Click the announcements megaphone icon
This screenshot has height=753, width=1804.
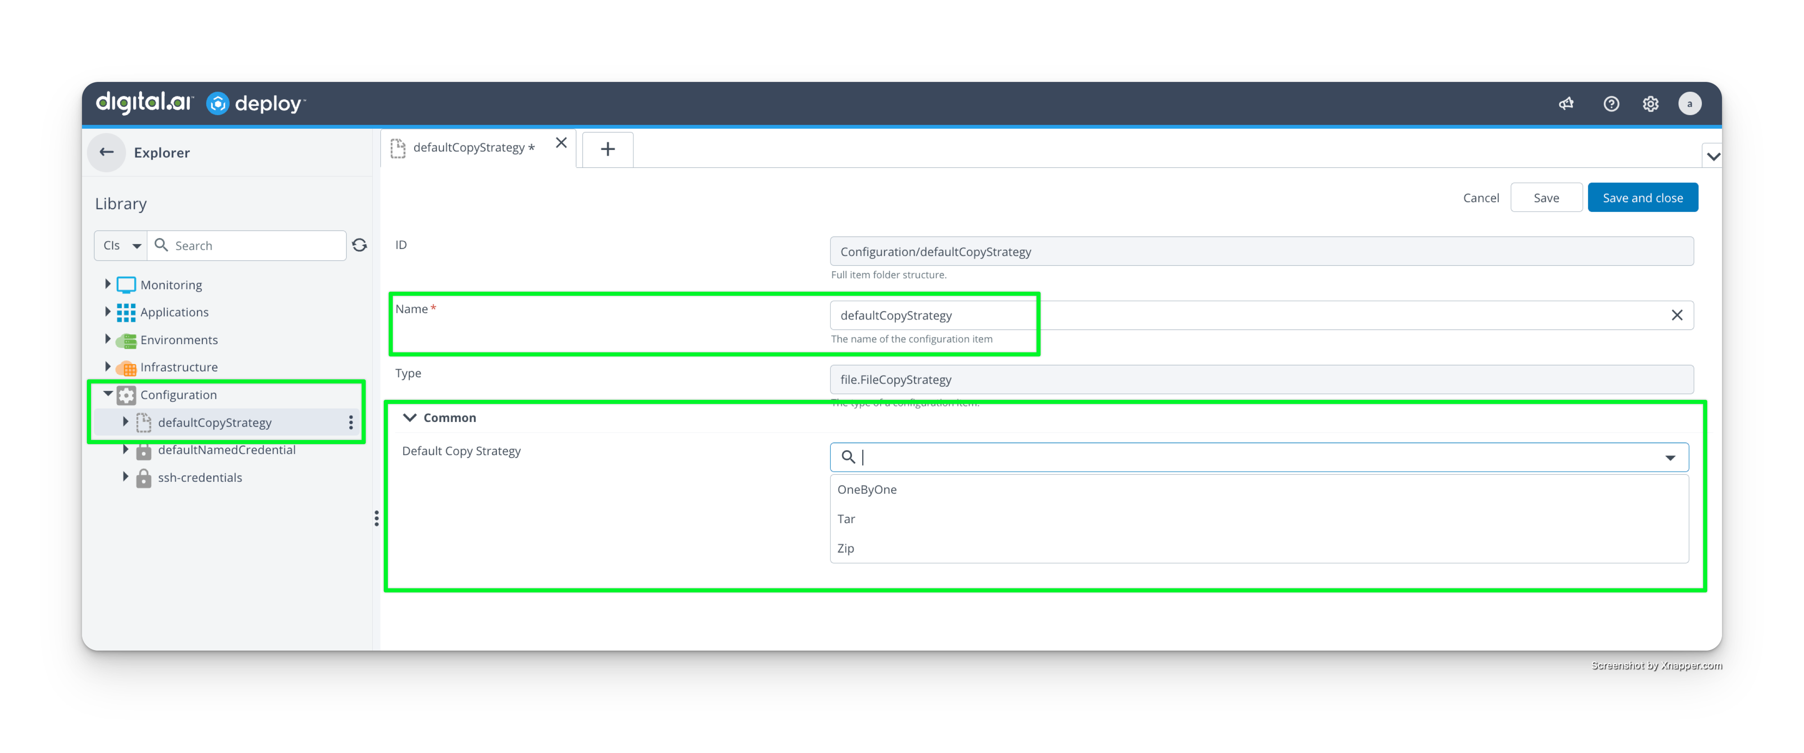pyautogui.click(x=1566, y=104)
